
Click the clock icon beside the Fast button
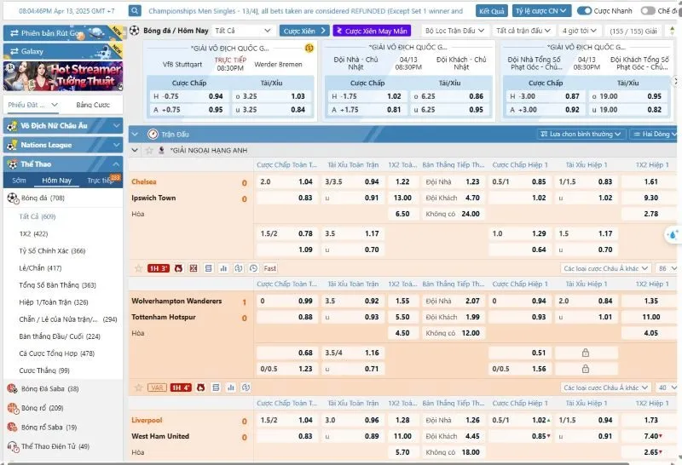pos(252,268)
